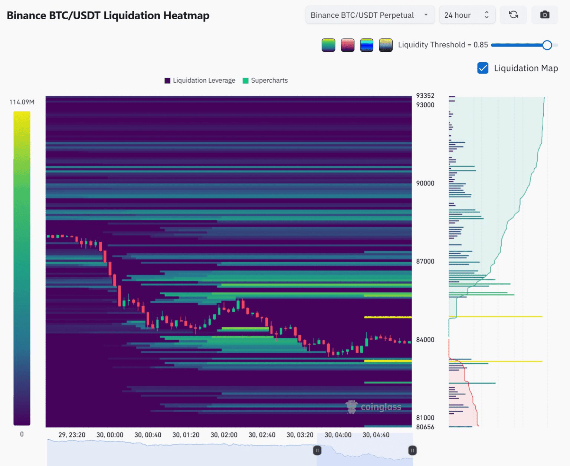
Task: Open the Binance BTC/USDT Perpetual dropdown
Action: [370, 15]
